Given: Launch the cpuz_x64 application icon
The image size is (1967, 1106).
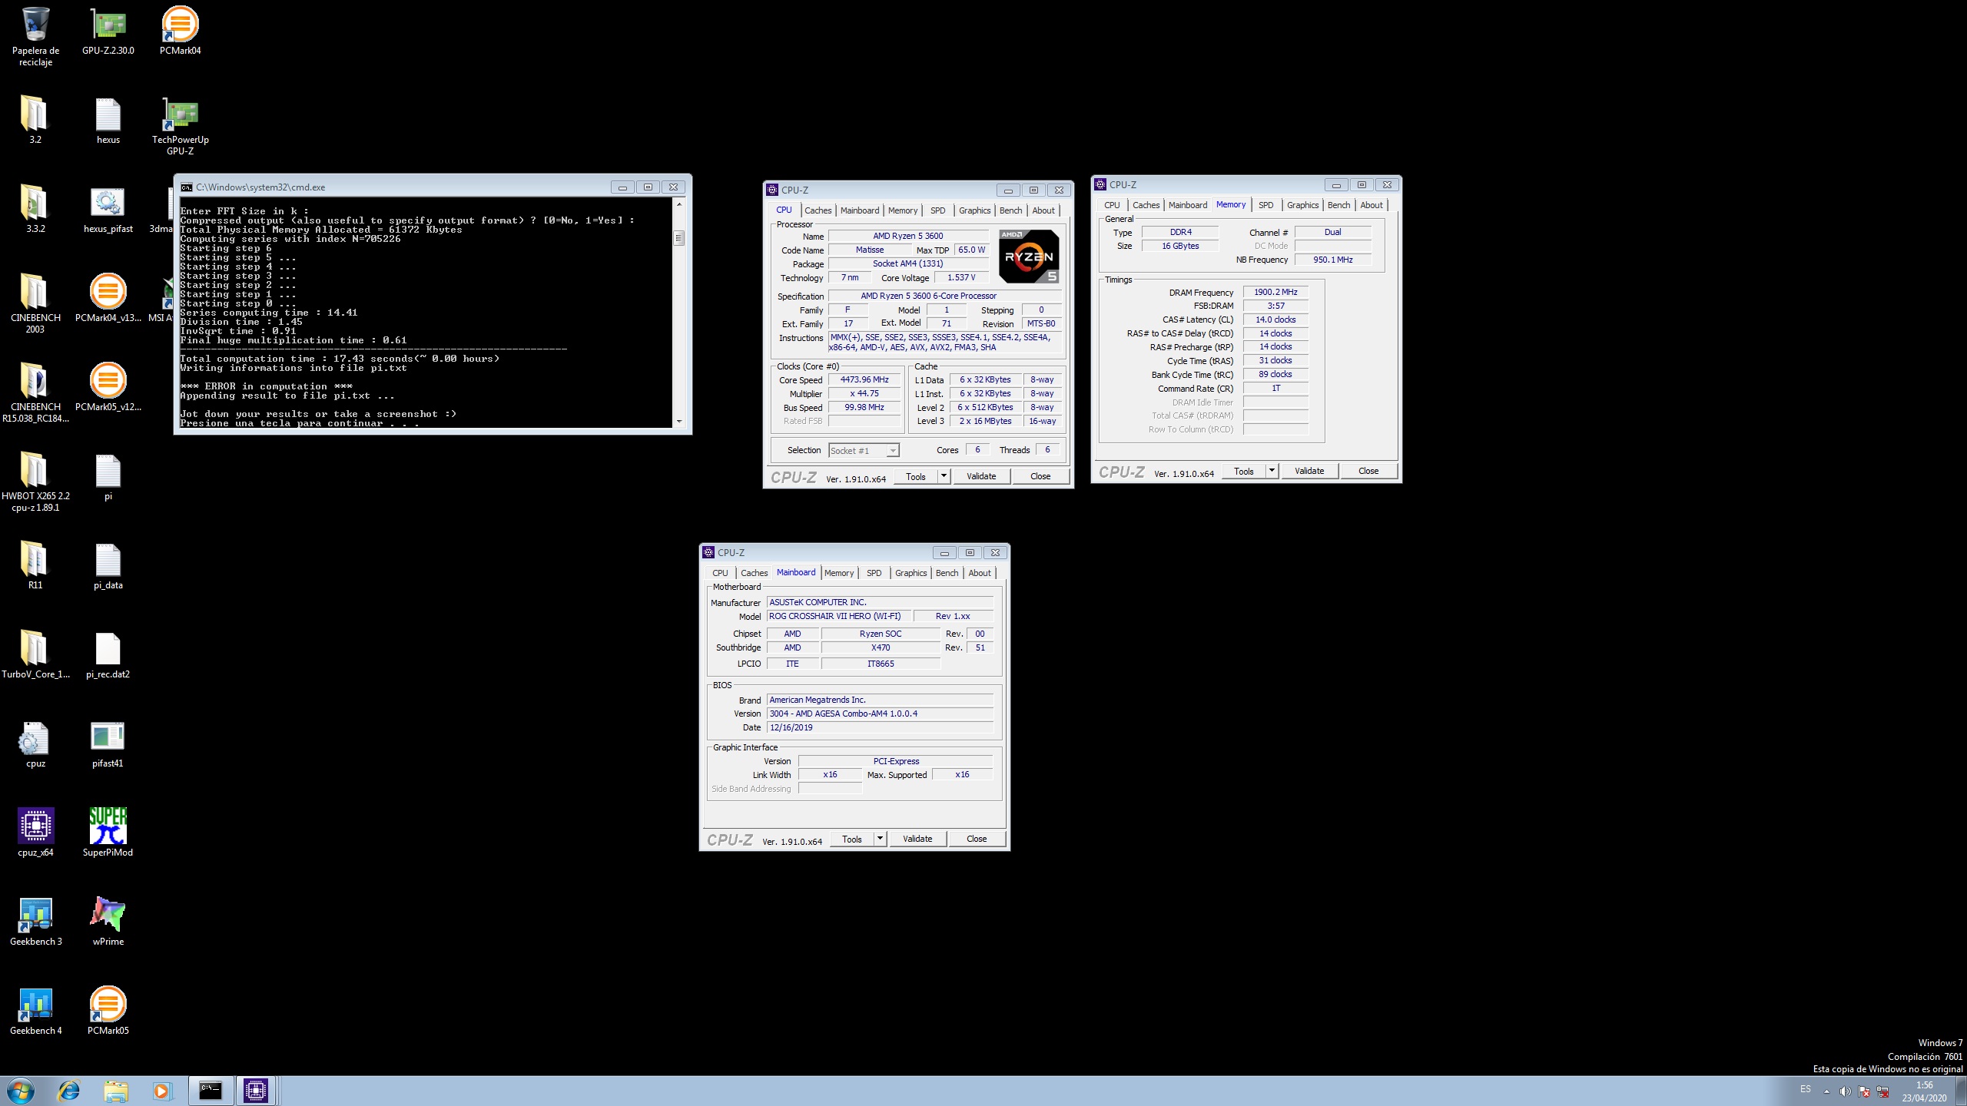Looking at the screenshot, I should tap(35, 833).
